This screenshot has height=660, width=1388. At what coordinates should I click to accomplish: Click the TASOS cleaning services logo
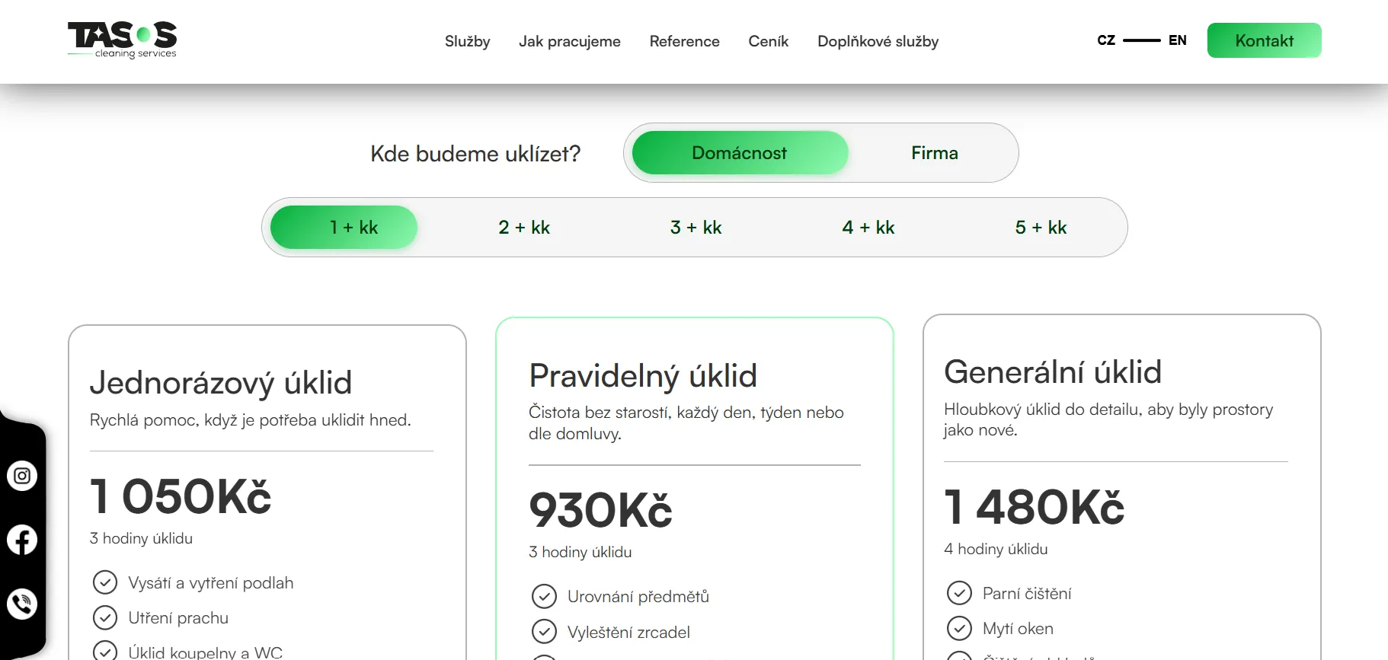click(123, 40)
